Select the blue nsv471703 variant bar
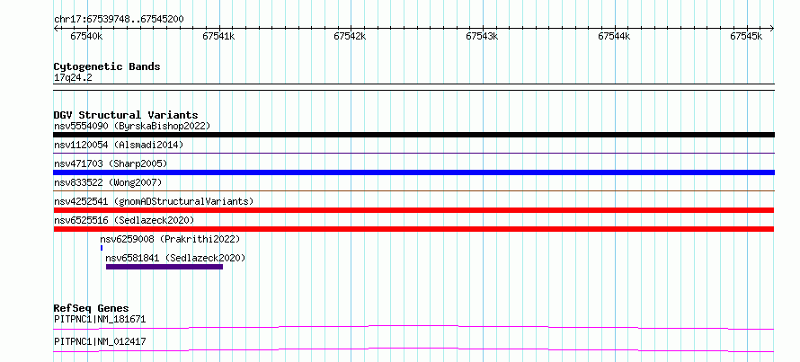 [413, 172]
